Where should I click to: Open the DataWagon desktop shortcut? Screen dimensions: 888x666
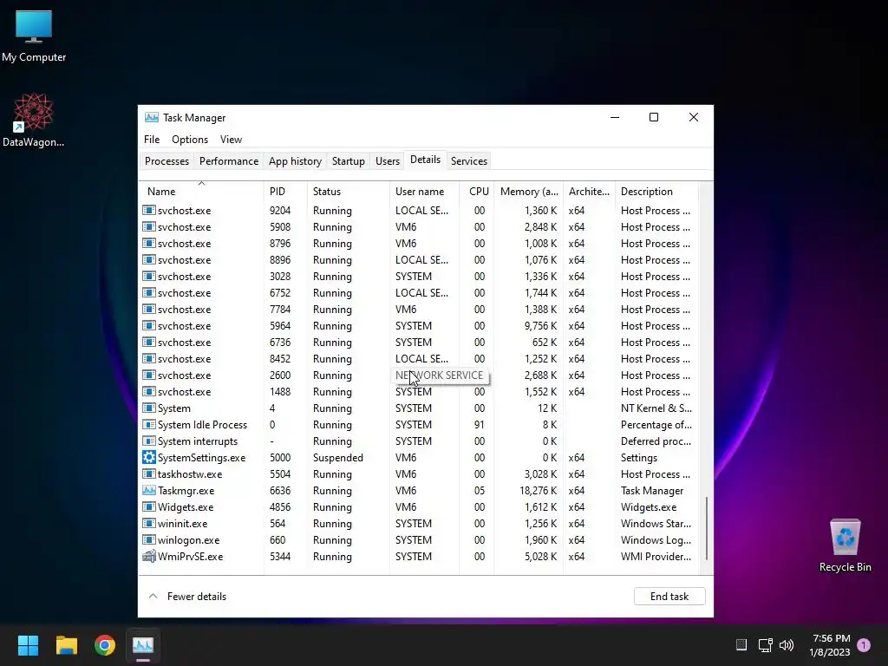pyautogui.click(x=34, y=120)
